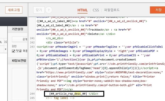Click line number 243 in gutter
The width and height of the screenshot is (165, 101).
pos(32,47)
